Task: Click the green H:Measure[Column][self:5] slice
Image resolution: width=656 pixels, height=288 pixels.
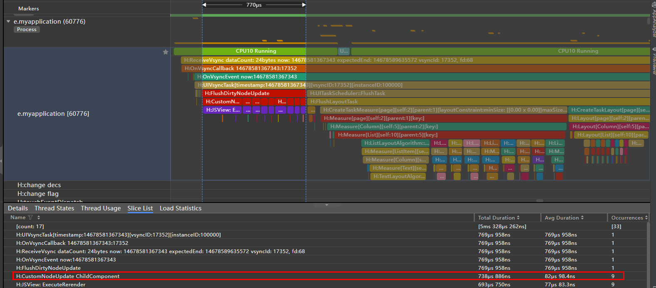Action: 447,127
